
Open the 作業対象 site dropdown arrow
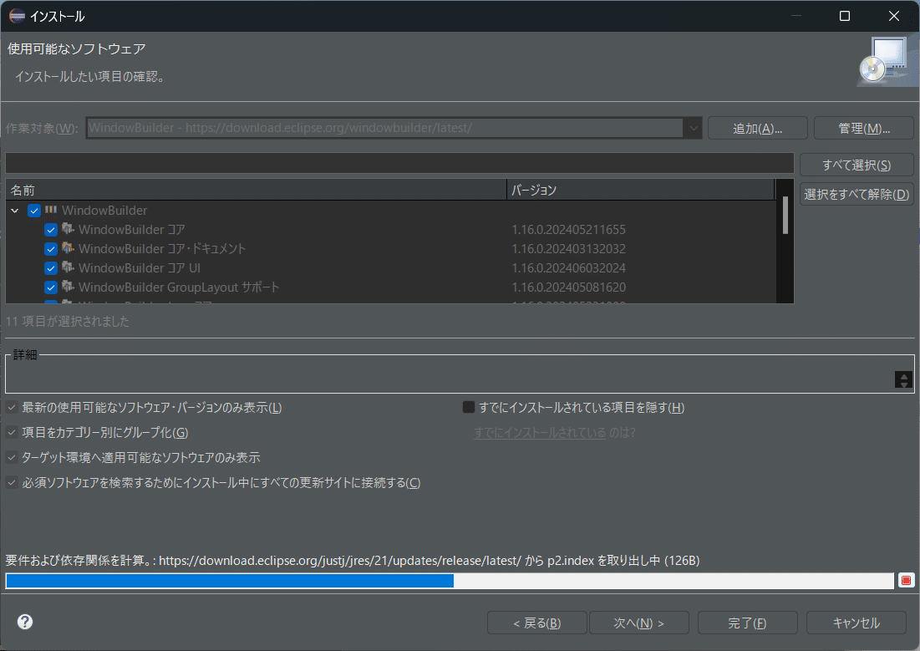pyautogui.click(x=693, y=128)
